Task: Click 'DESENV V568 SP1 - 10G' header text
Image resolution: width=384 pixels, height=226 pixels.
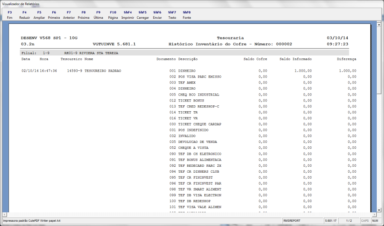Action: tap(49, 38)
